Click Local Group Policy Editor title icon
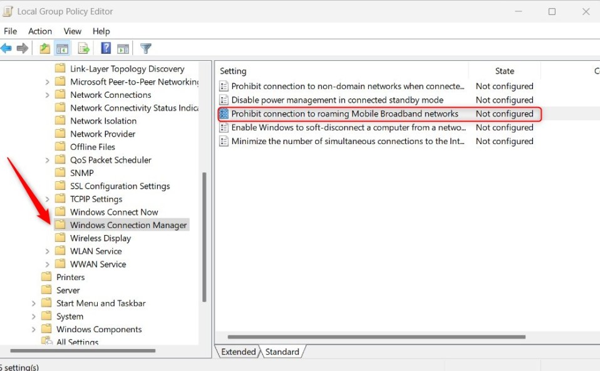This screenshot has width=600, height=371. click(x=8, y=11)
